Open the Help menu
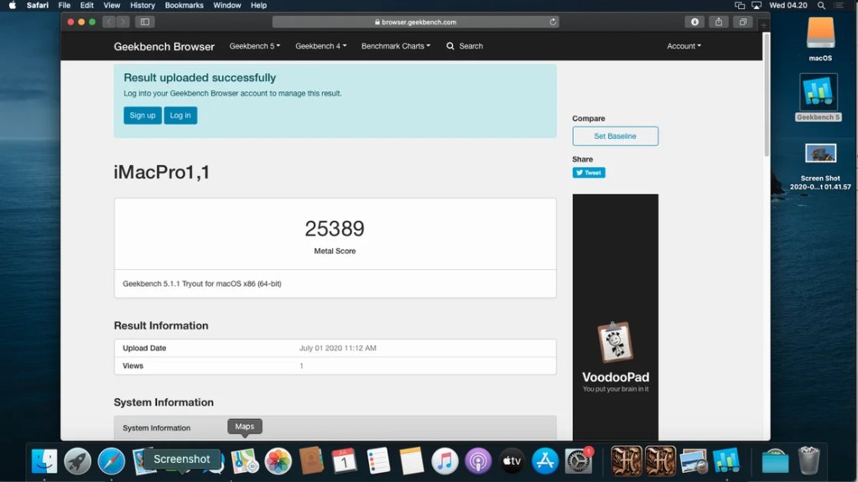This screenshot has height=482, width=858. pos(259,6)
